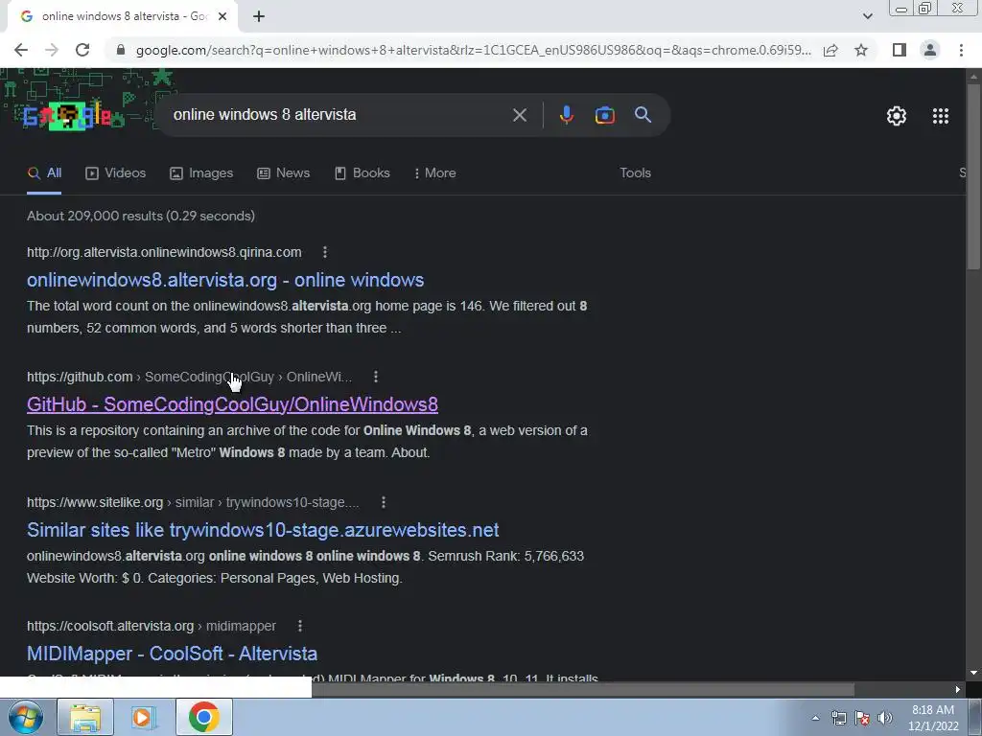This screenshot has width=982, height=736.
Task: Open the network tray icon
Action: pyautogui.click(x=838, y=719)
